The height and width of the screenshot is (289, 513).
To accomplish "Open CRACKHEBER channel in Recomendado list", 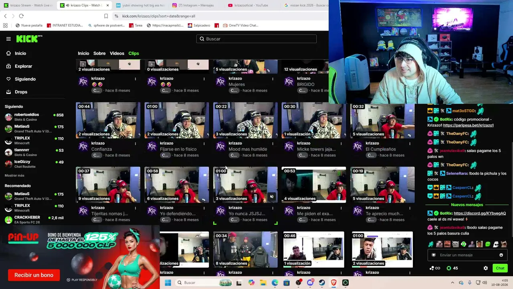I will coord(34,220).
